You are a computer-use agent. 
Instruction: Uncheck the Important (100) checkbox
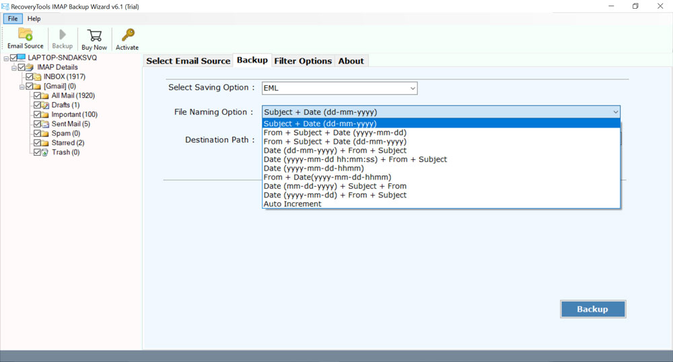(37, 114)
